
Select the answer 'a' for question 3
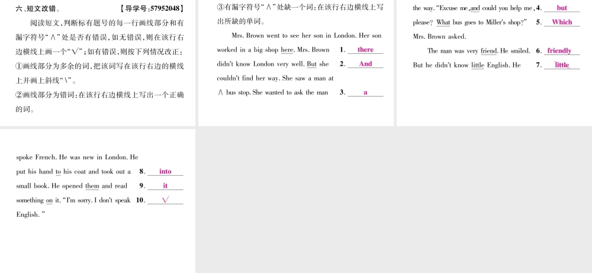365,92
